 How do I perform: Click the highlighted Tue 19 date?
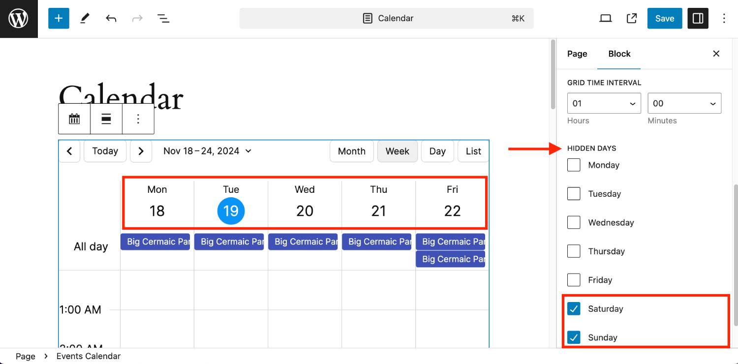[231, 211]
